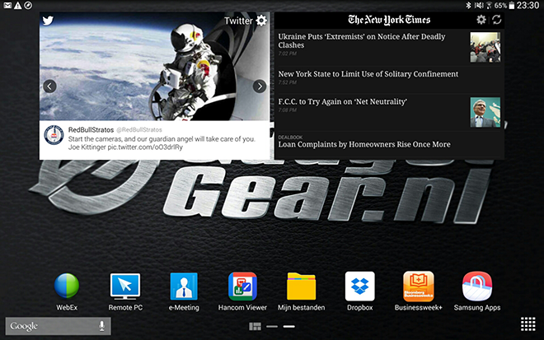
Task: Refresh the New York Times widget
Action: pyautogui.click(x=496, y=20)
